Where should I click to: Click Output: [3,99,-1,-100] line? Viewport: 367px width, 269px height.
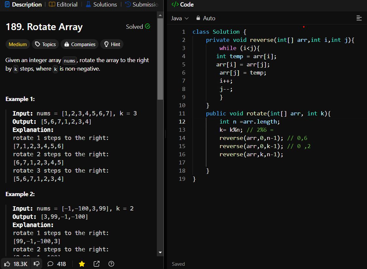click(50, 217)
